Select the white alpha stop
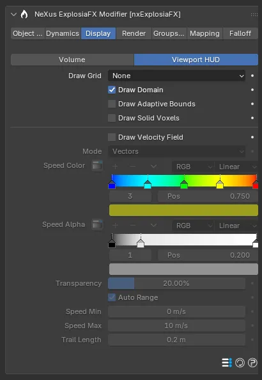The image size is (262, 380). click(256, 244)
